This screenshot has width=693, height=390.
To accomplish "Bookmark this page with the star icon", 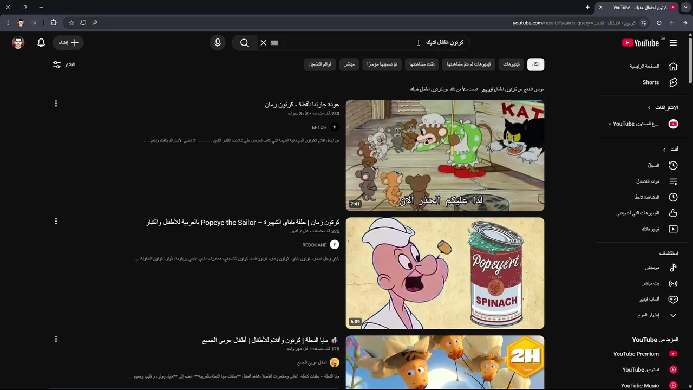I will point(71,23).
